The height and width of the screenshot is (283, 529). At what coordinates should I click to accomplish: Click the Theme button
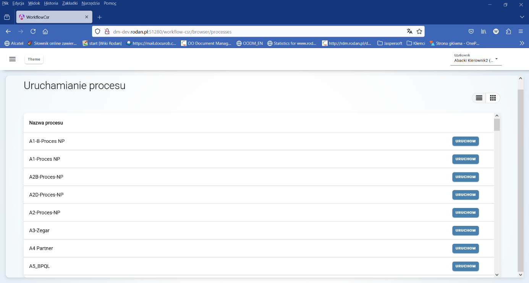[x=34, y=59]
